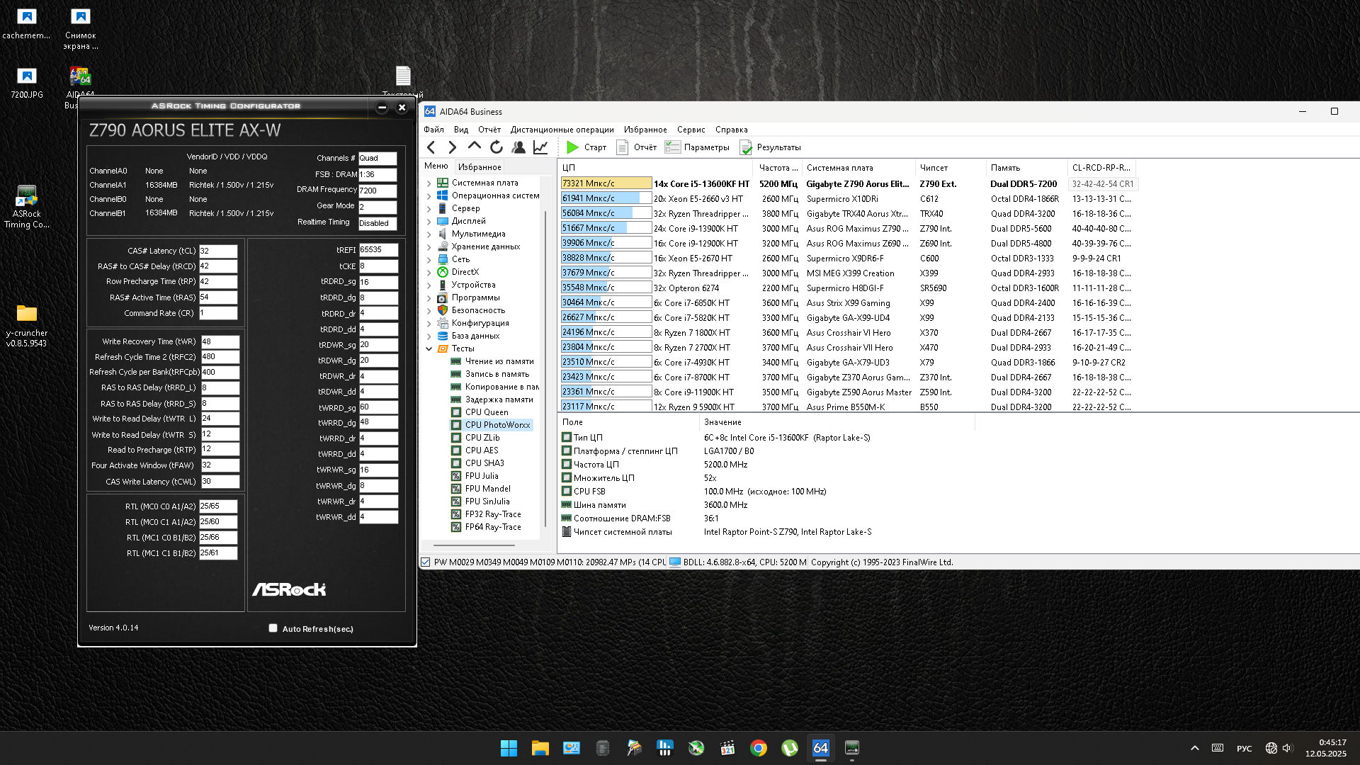Click the green Start benchmark play icon
This screenshot has width=1360, height=765.
572,147
